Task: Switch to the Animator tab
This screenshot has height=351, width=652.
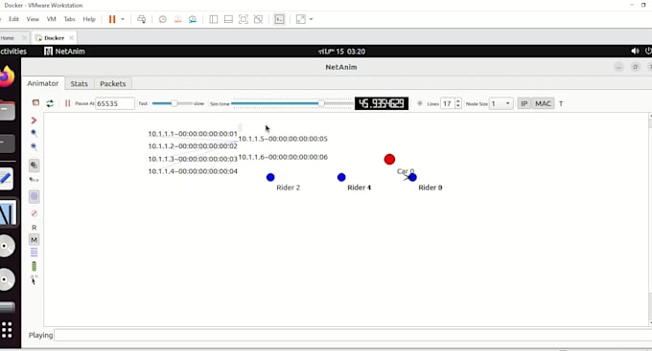Action: pos(43,83)
